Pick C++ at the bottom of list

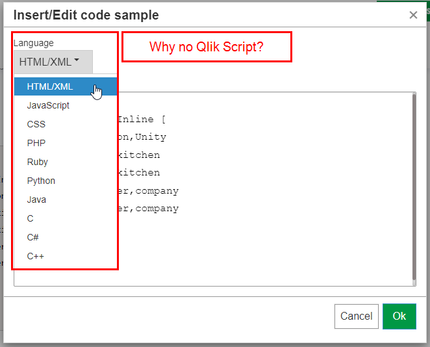tap(36, 256)
